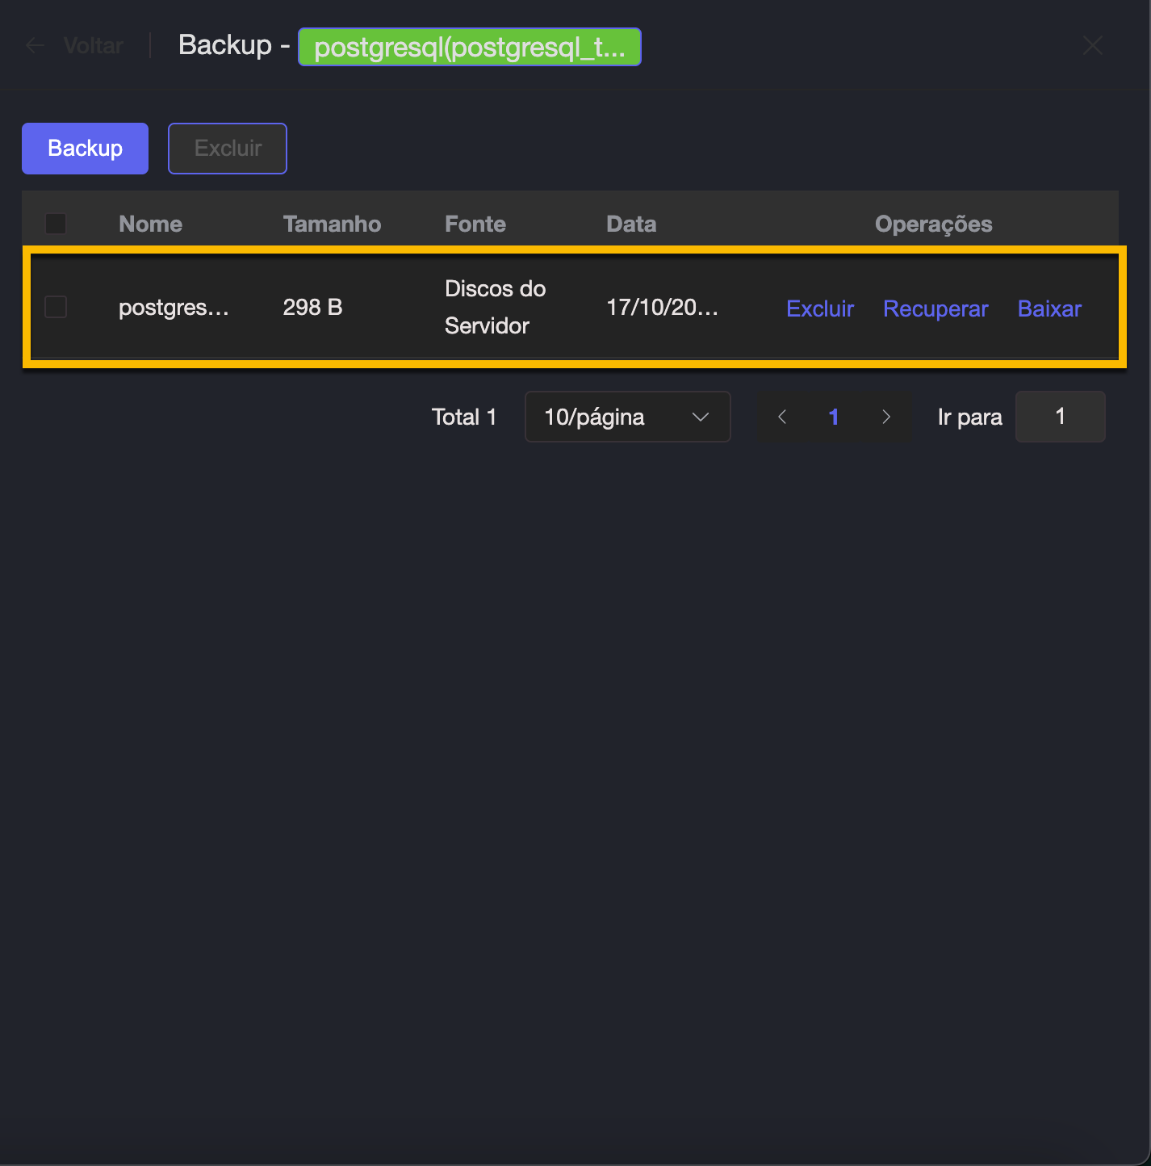Select page number 1 in the pagination
Image resolution: width=1151 pixels, height=1166 pixels.
[x=833, y=417]
